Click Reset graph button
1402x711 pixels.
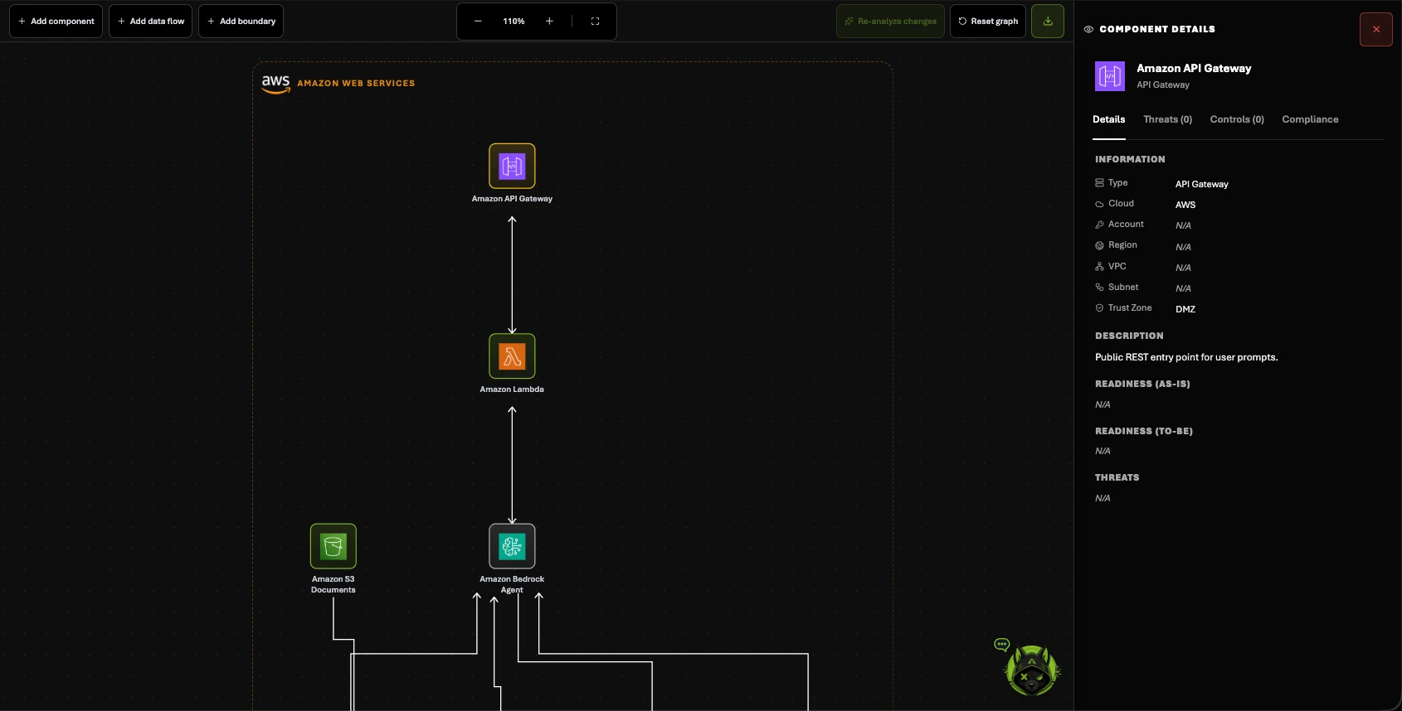click(988, 22)
